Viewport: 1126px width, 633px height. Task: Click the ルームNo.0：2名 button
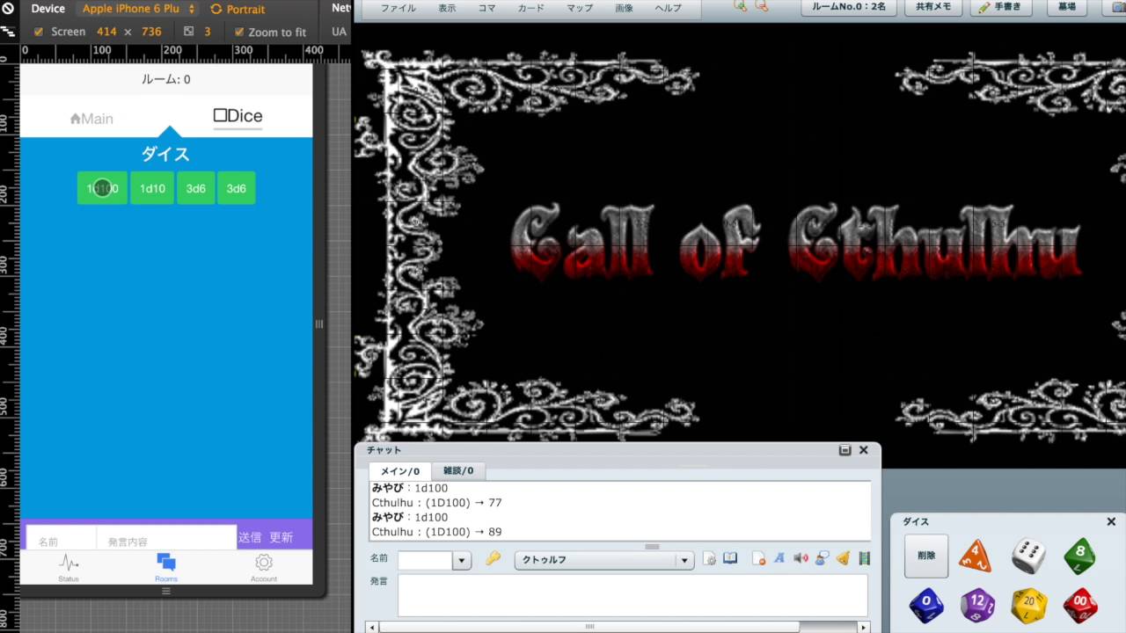coord(848,7)
